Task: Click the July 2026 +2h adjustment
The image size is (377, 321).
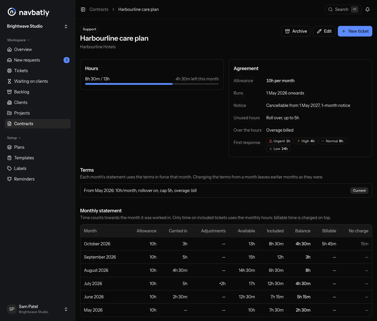Action: pos(222,284)
